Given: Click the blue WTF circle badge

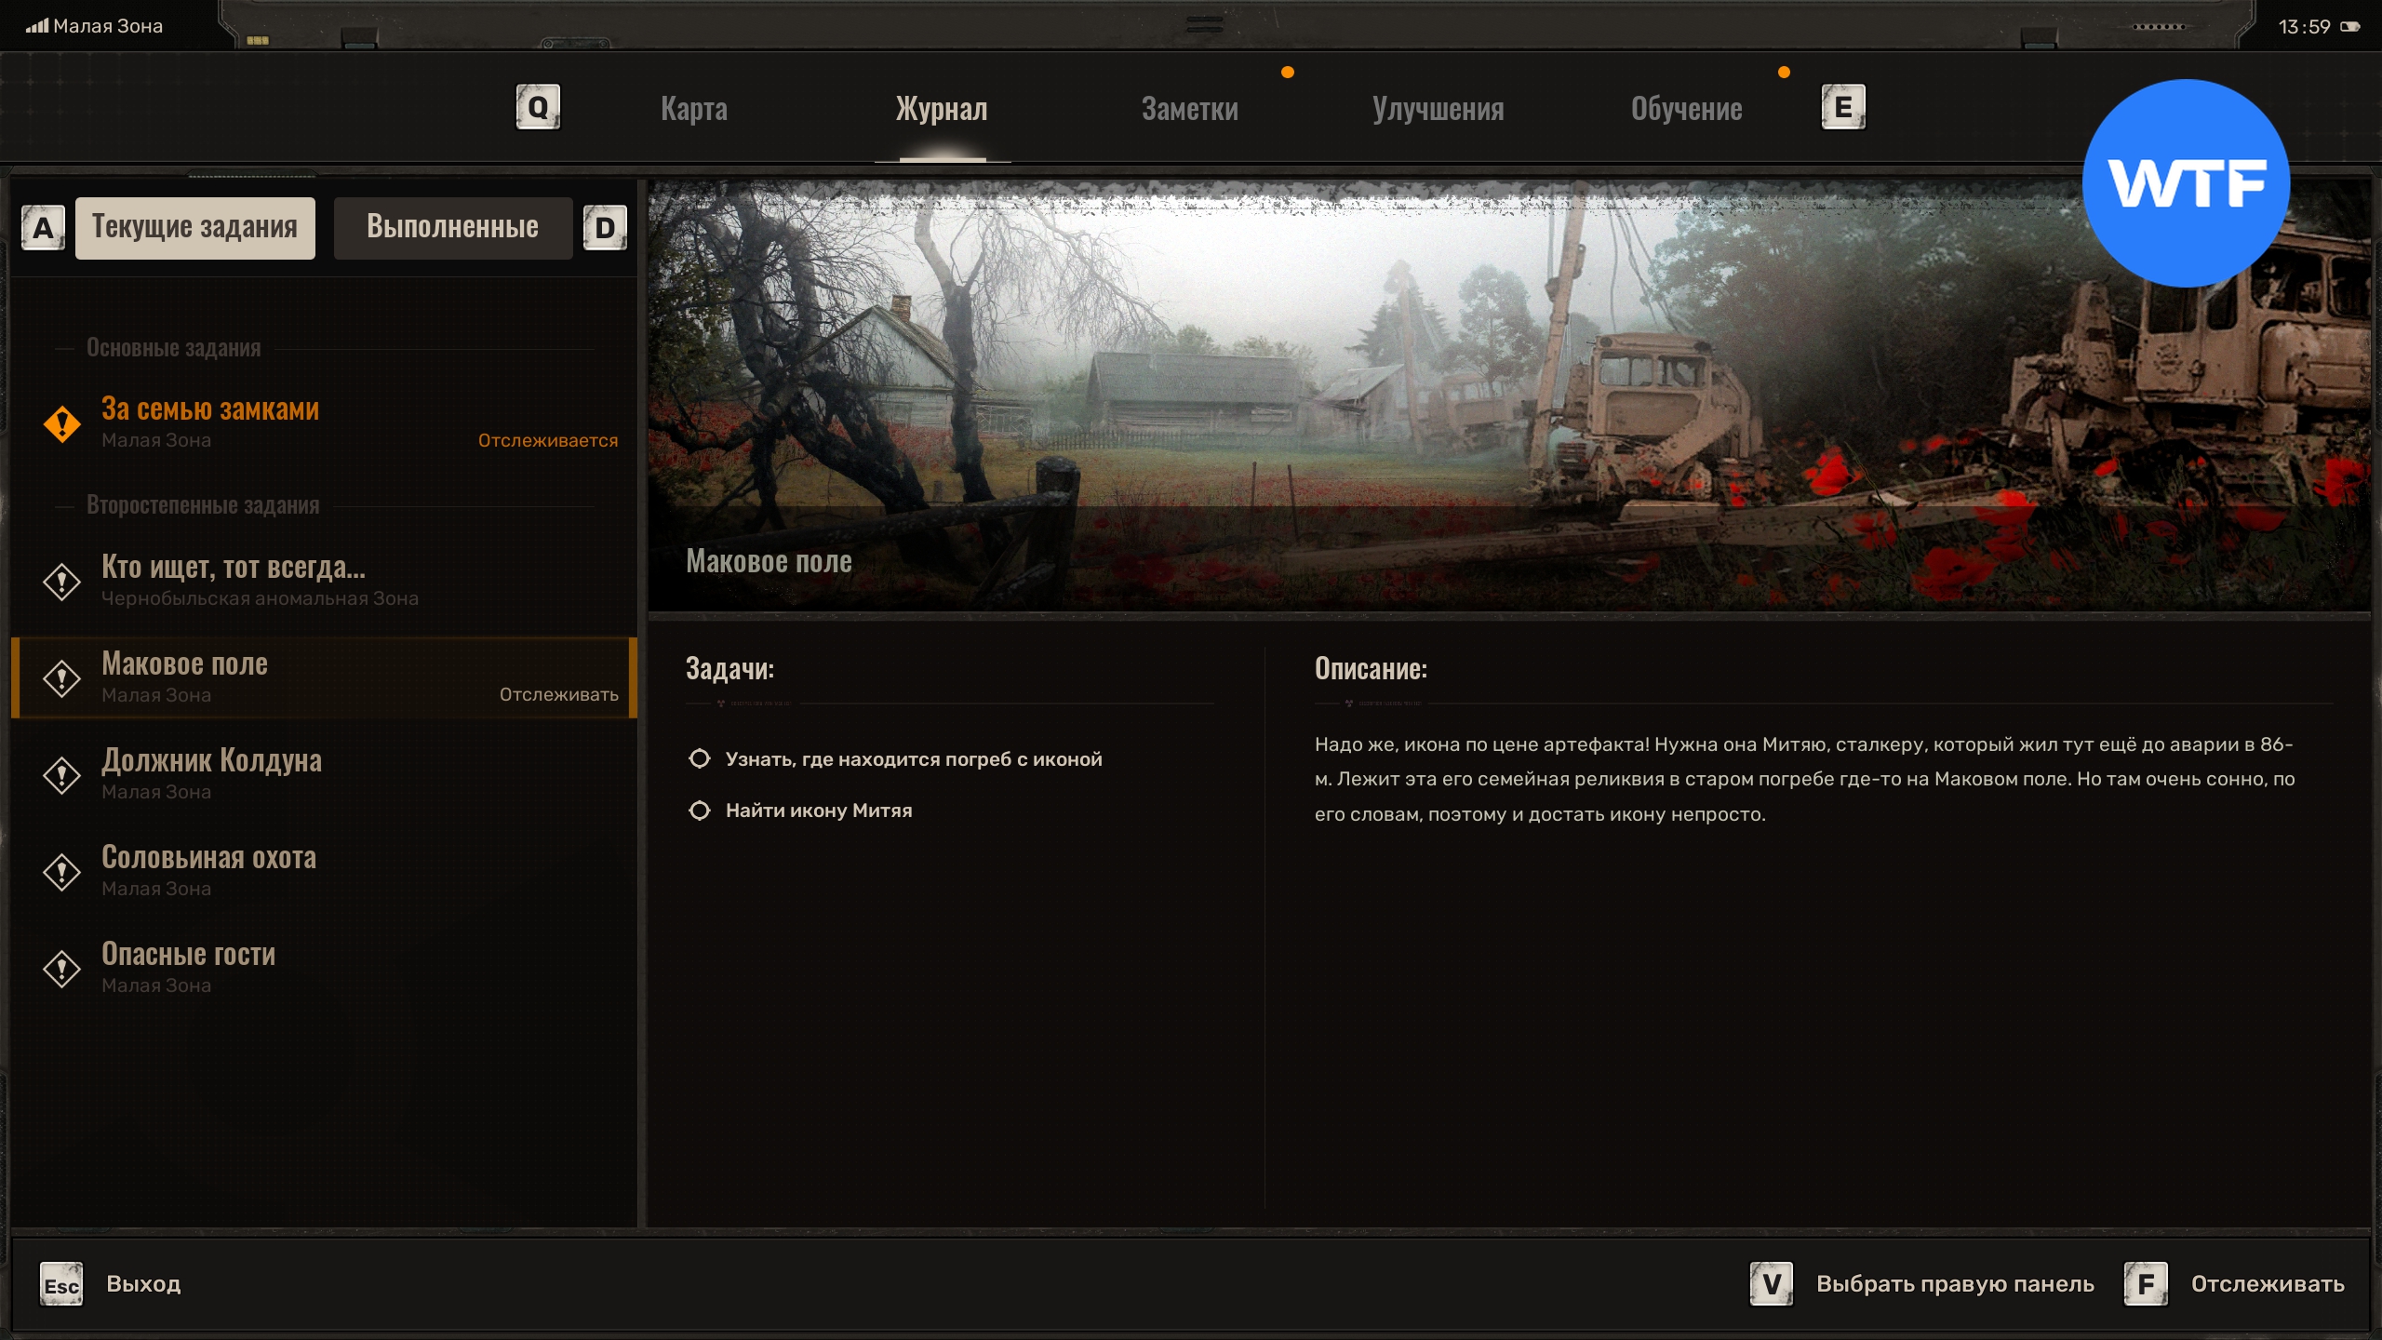Looking at the screenshot, I should click(2186, 183).
